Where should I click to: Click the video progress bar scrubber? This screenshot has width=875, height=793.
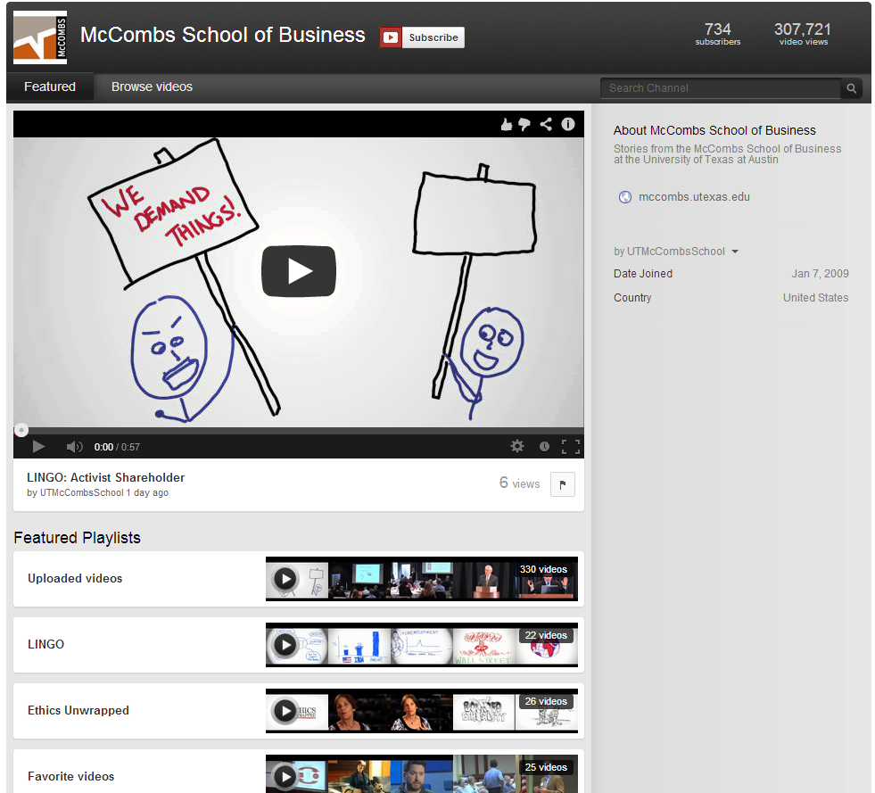pyautogui.click(x=21, y=430)
